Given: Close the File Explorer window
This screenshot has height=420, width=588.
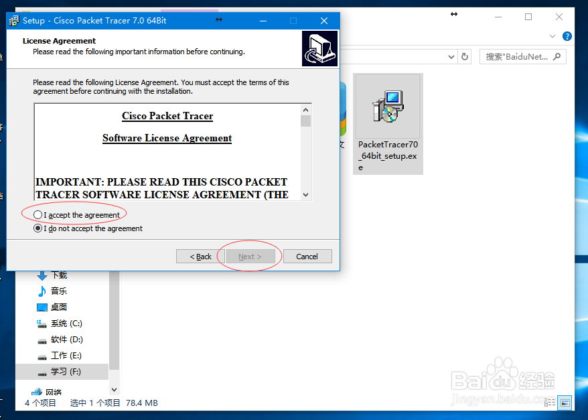Looking at the screenshot, I should click(x=559, y=17).
